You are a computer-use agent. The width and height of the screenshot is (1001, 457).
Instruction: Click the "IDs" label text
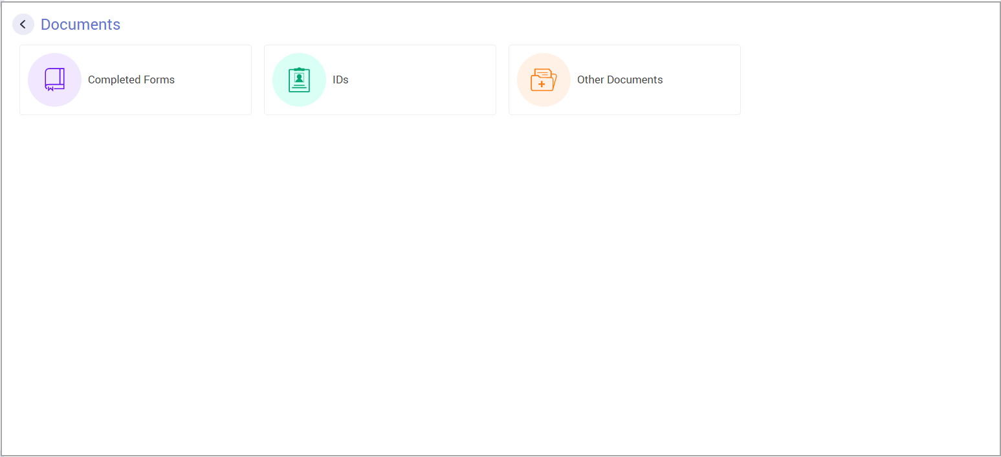click(340, 80)
